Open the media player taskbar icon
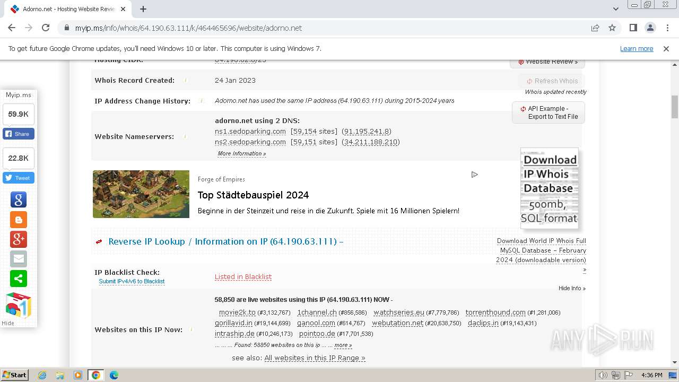Image resolution: width=679 pixels, height=382 pixels. (x=78, y=375)
